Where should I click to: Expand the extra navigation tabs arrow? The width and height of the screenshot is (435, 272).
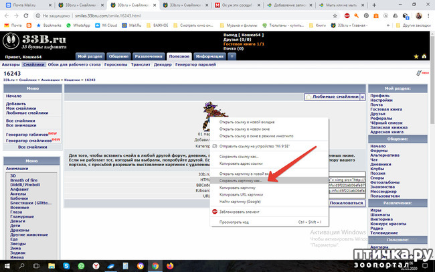[x=232, y=56]
